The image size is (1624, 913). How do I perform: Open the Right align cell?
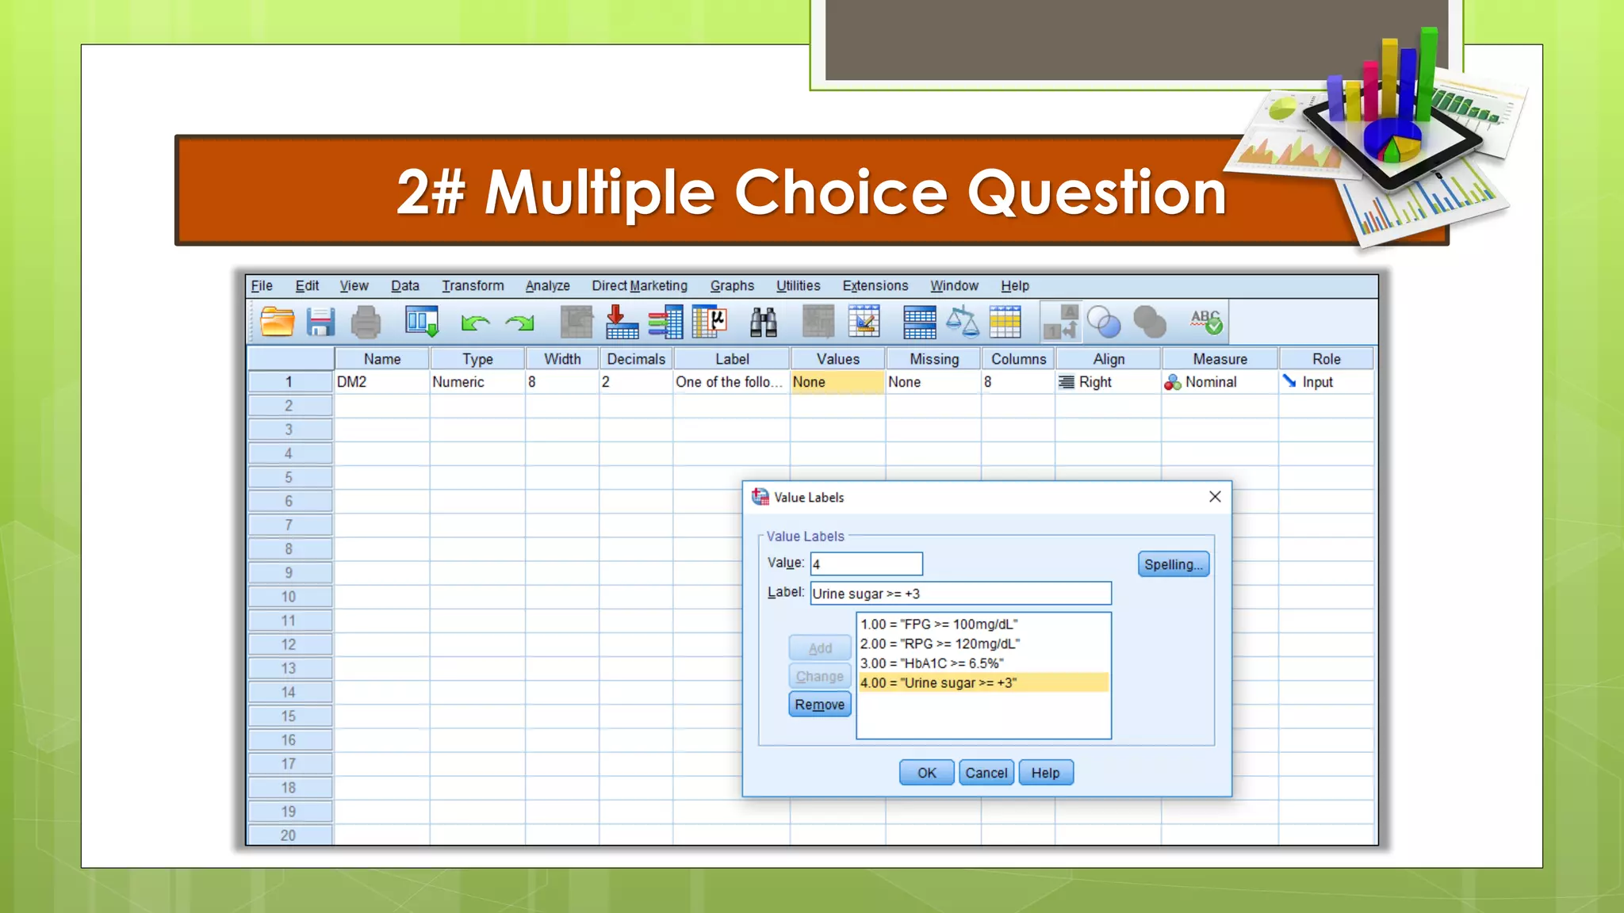click(1109, 382)
